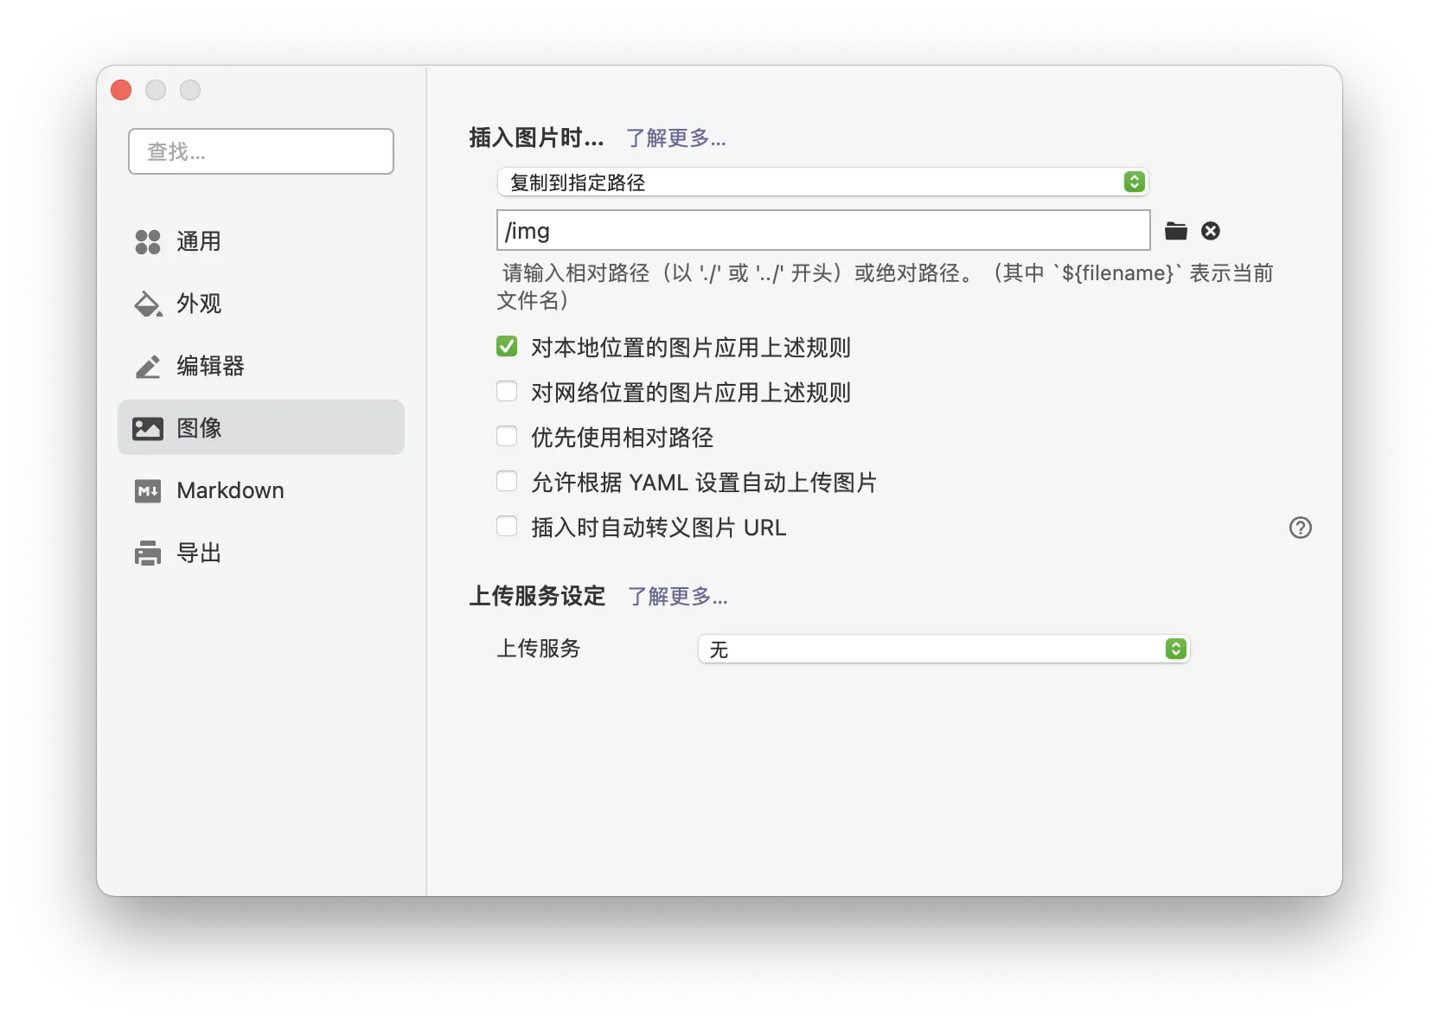
Task: Open the 复制到指定路径 dropdown
Action: pos(822,182)
